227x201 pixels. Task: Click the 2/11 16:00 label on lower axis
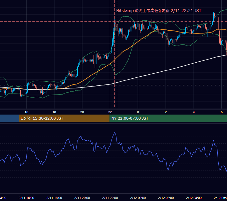point(26,198)
